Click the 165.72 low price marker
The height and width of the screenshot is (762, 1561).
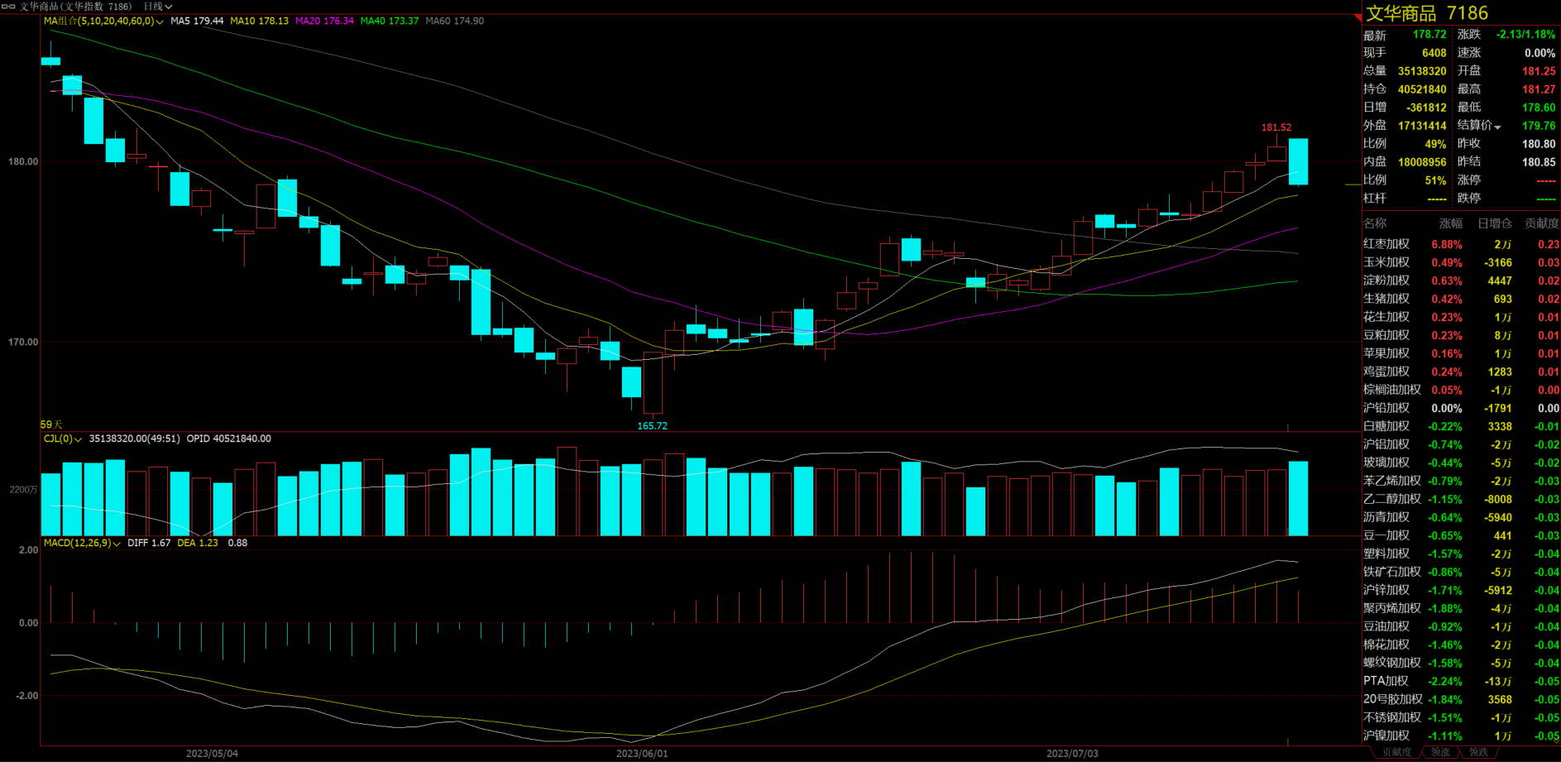(x=652, y=426)
